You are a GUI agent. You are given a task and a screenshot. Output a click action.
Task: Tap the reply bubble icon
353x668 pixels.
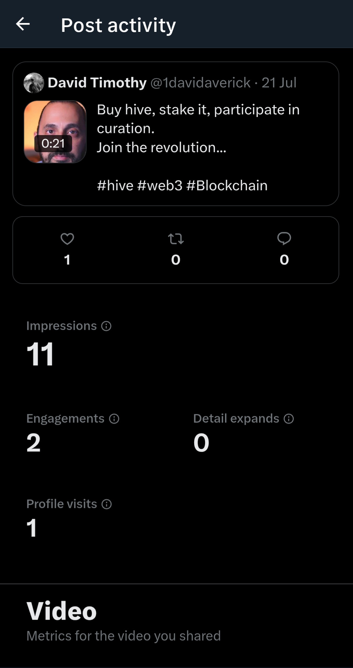(x=284, y=239)
